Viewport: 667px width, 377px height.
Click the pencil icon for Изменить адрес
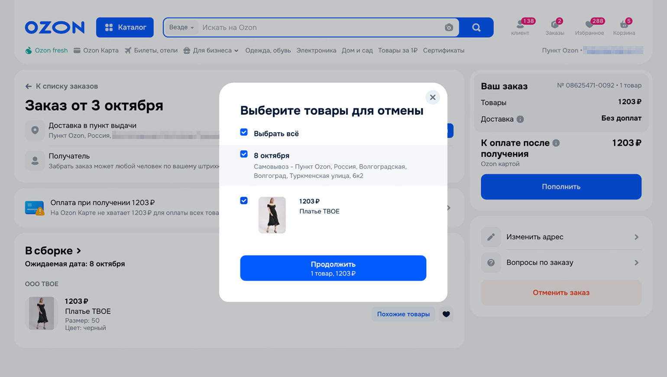[x=491, y=237]
